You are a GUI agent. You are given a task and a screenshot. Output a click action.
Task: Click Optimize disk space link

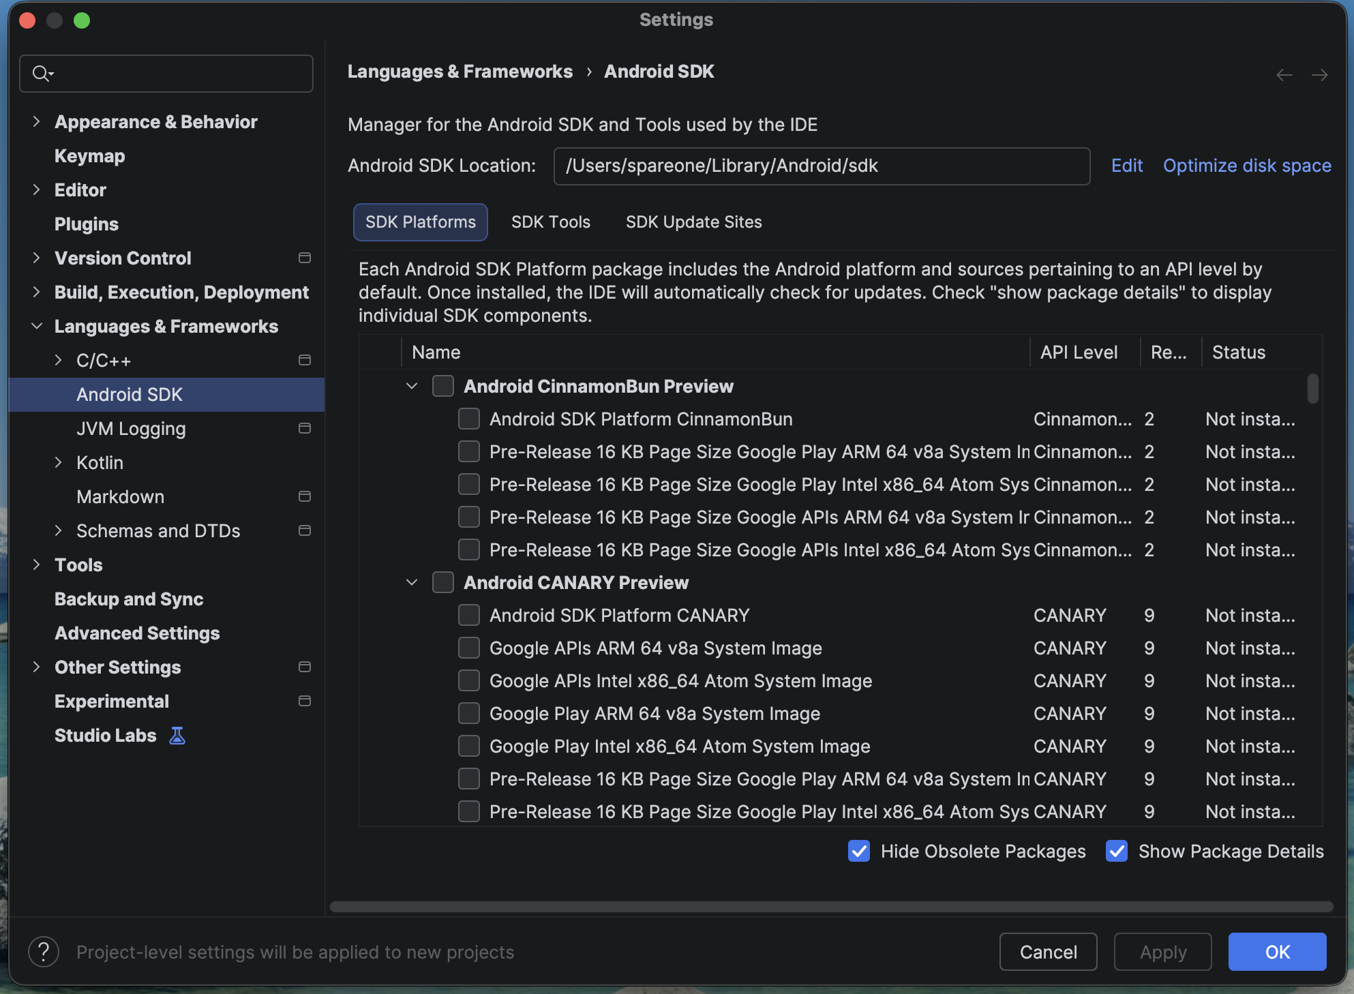pos(1246,166)
